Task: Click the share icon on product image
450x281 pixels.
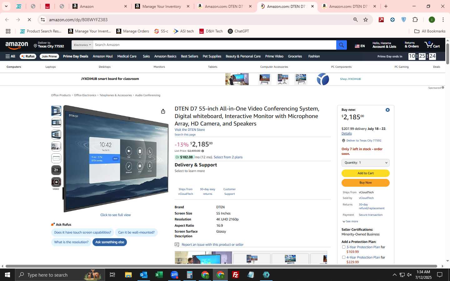Action: click(163, 111)
